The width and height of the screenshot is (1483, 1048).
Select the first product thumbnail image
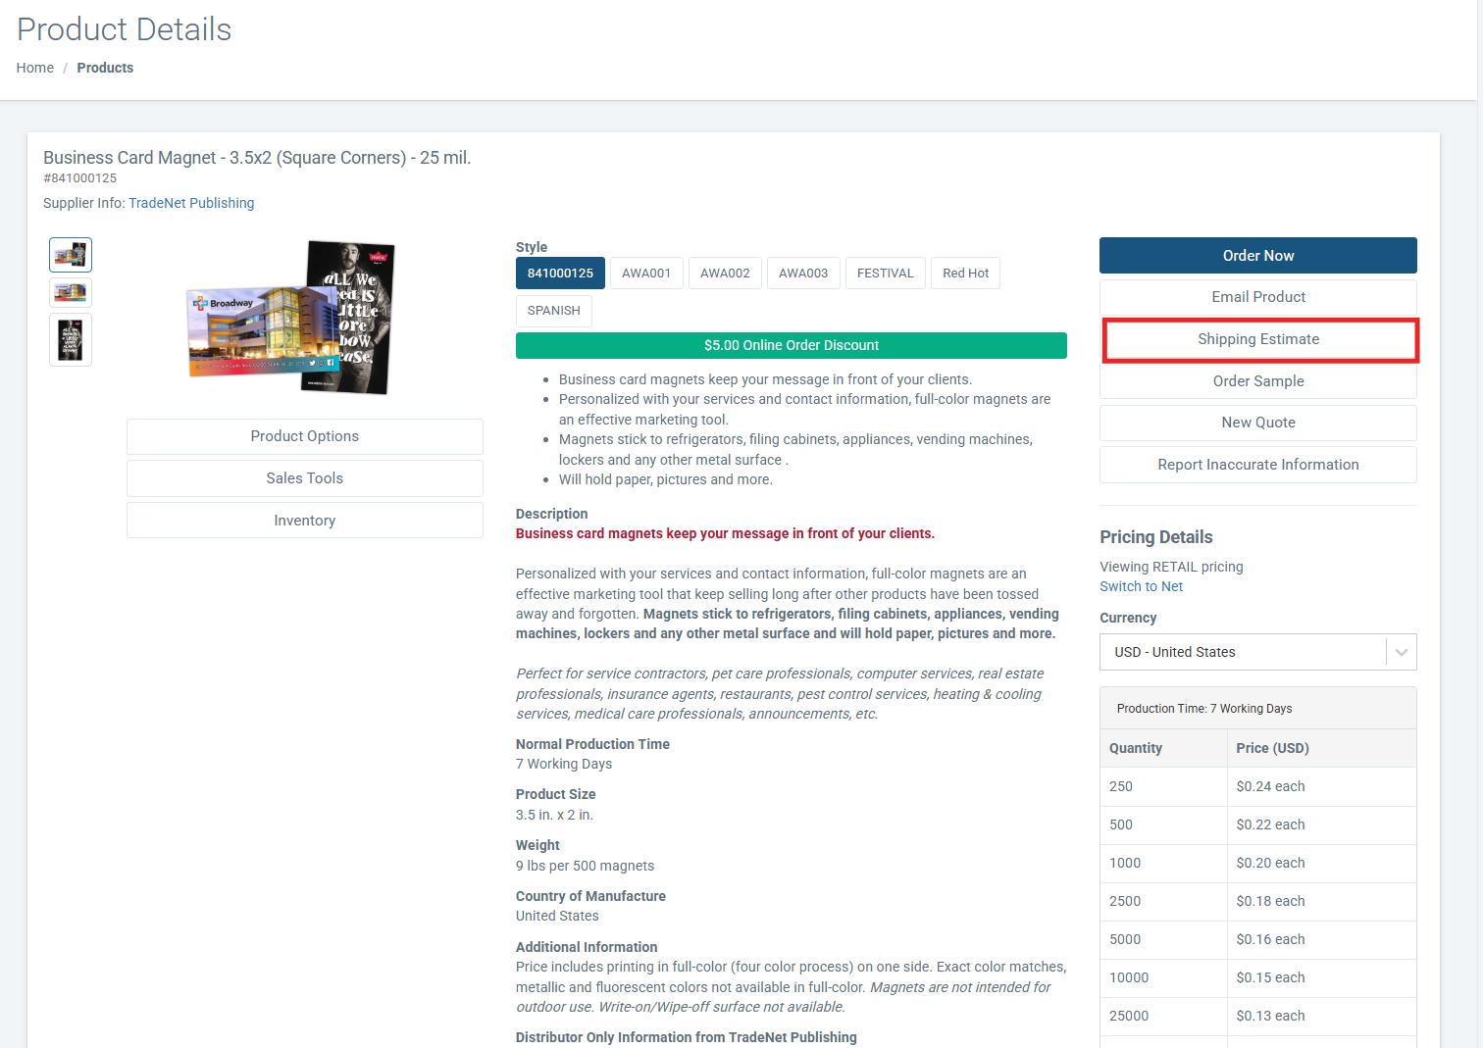coord(71,255)
